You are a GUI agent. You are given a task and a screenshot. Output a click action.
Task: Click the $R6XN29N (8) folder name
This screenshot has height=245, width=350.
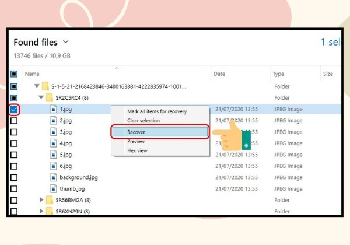tap(73, 212)
